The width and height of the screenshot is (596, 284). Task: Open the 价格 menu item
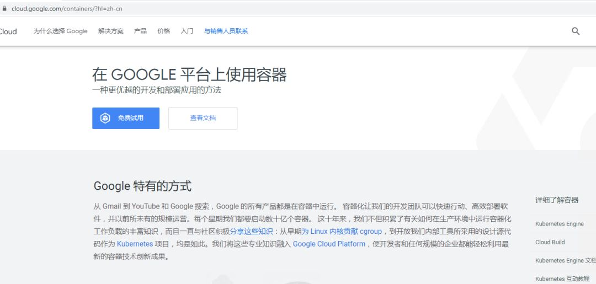163,31
